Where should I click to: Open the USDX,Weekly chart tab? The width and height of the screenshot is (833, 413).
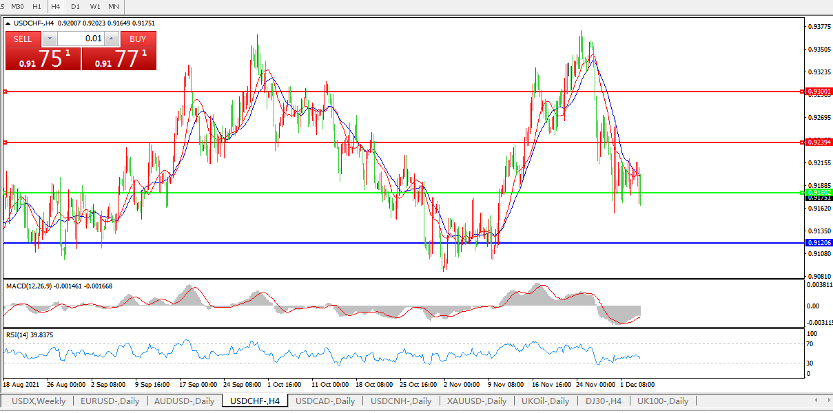(x=37, y=401)
